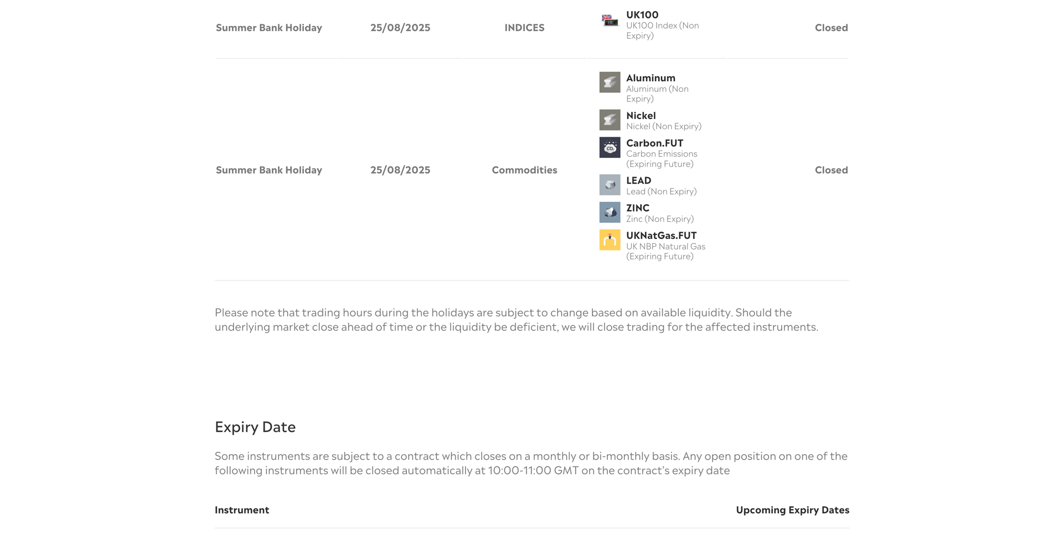Select the LEAD instrument name
Image resolution: width=1063 pixels, height=540 pixels.
638,180
